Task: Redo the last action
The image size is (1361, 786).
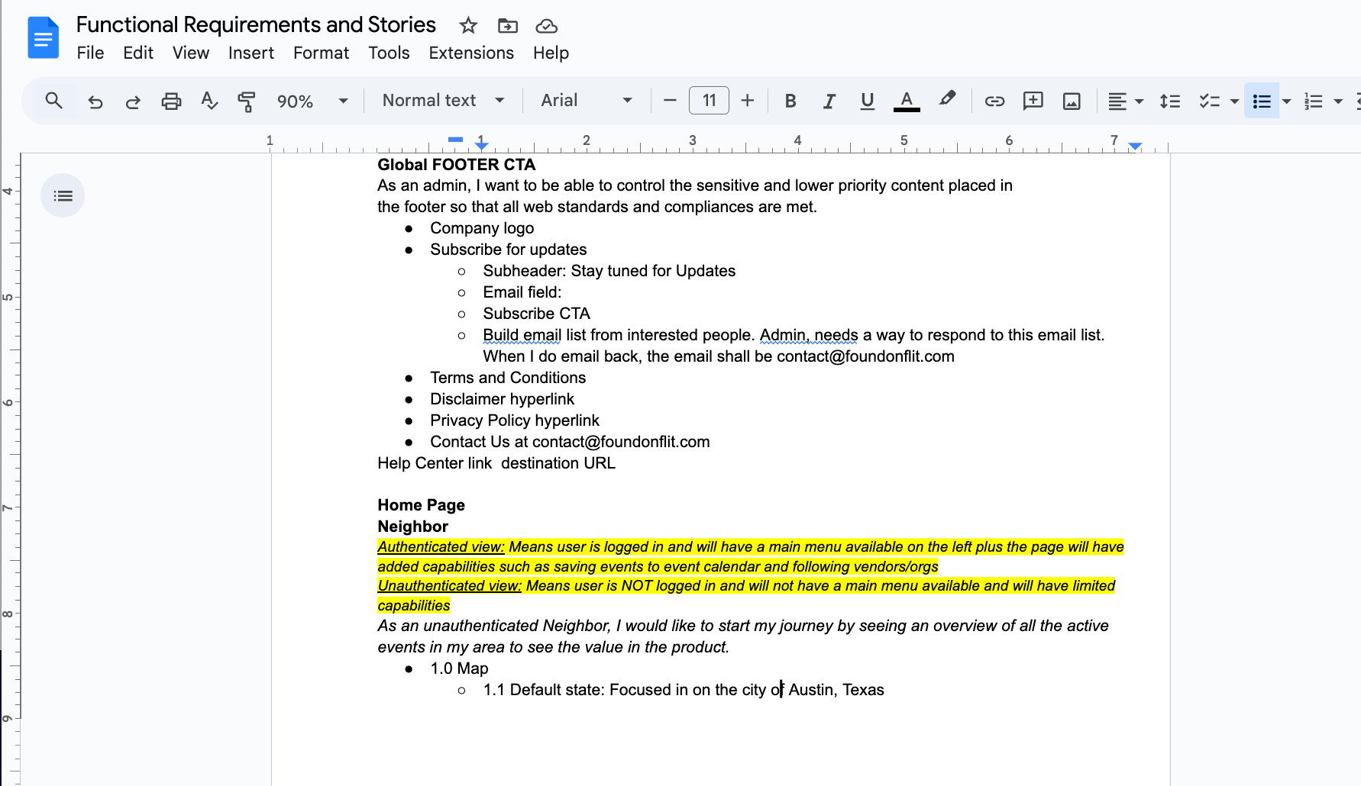Action: pos(133,101)
